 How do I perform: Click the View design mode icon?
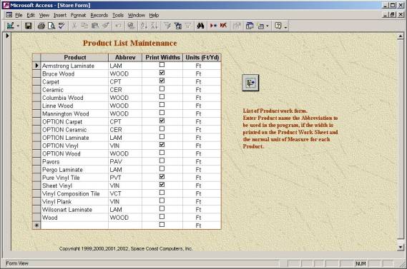pos(11,26)
